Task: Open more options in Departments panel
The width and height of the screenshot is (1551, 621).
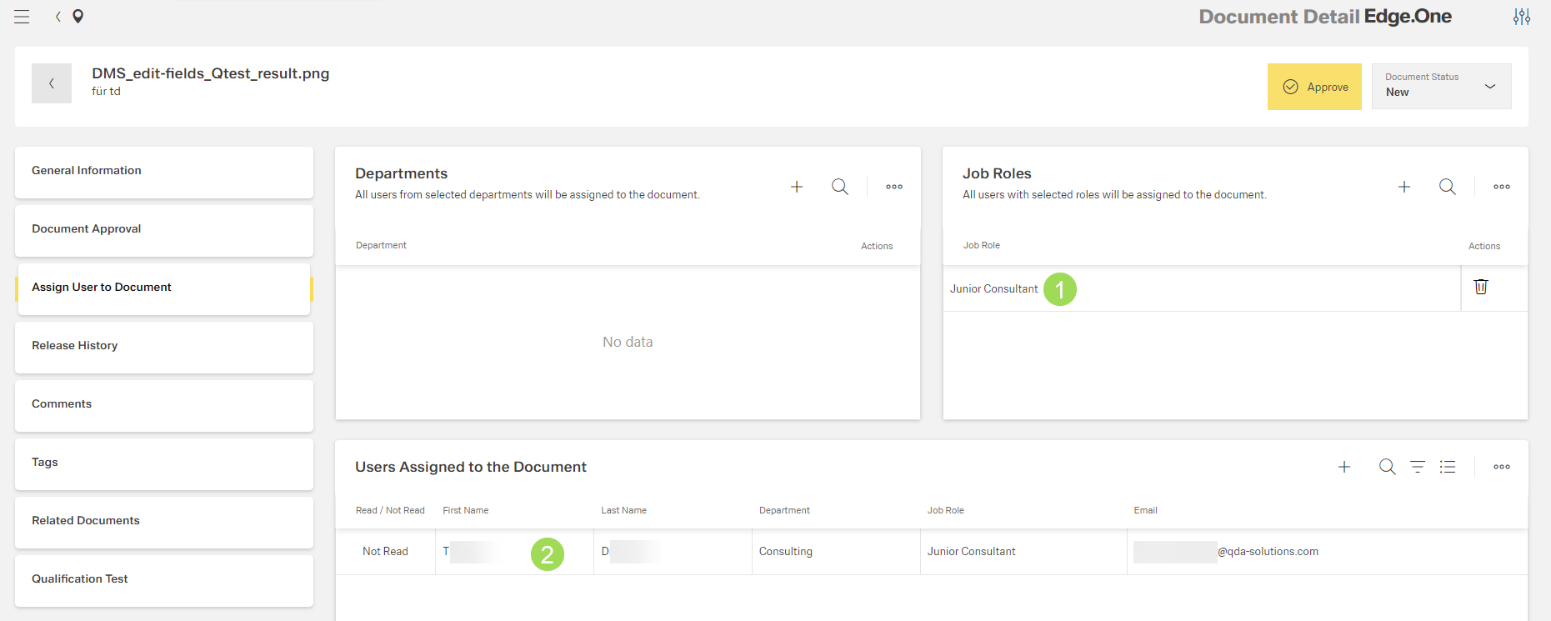Action: tap(894, 187)
